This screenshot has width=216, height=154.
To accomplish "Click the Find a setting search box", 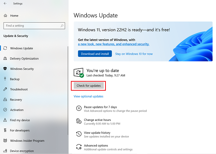I will click(32, 26).
